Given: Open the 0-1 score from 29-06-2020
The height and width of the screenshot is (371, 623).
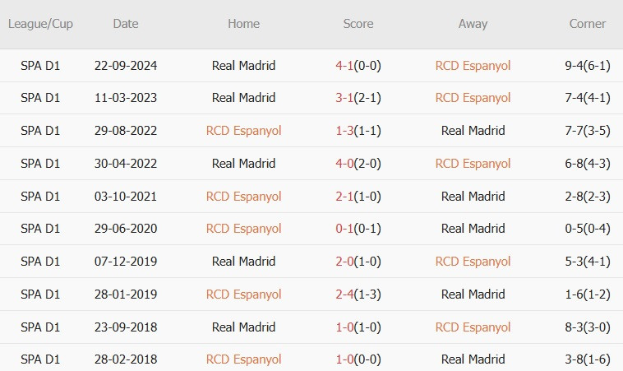Looking at the screenshot, I should [344, 229].
